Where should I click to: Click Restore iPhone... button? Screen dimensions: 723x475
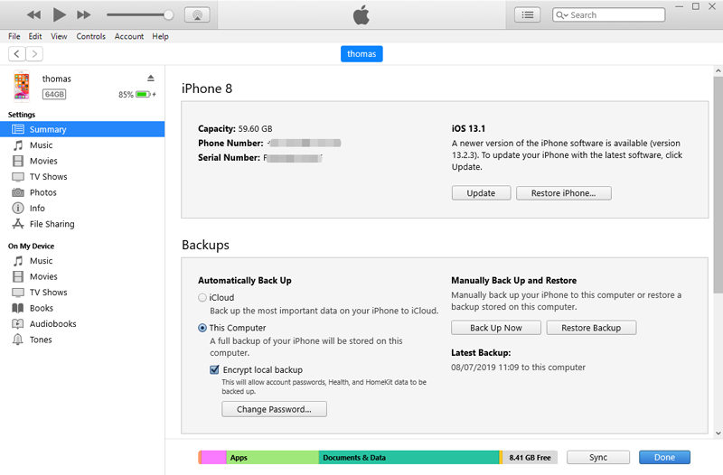coord(563,193)
